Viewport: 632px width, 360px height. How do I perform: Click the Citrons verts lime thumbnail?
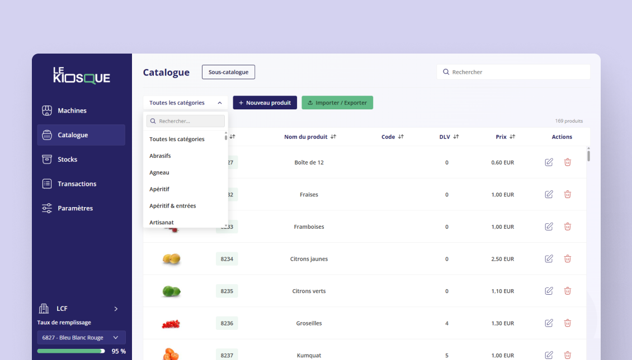[171, 291]
